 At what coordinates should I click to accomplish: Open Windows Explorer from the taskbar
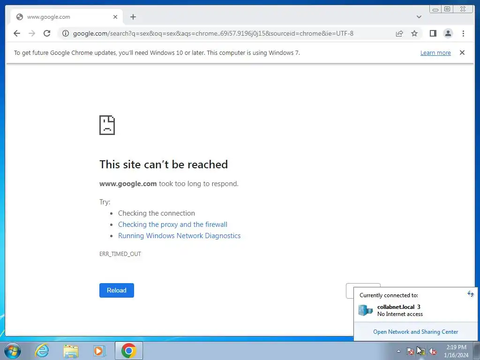tap(71, 351)
